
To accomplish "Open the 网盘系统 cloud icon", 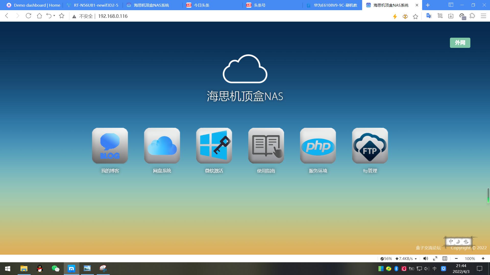I will (x=162, y=146).
